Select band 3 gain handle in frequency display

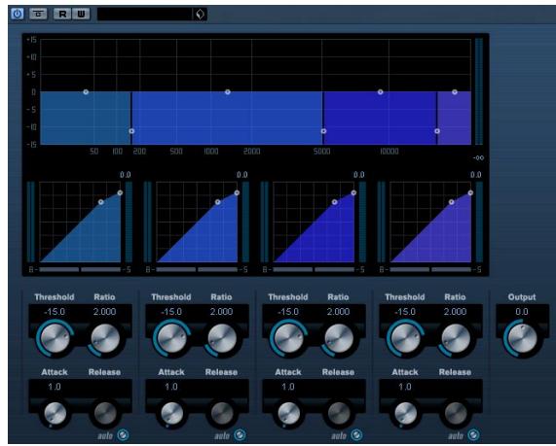click(380, 92)
